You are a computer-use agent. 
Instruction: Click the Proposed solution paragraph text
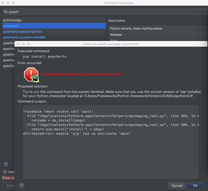point(112,94)
